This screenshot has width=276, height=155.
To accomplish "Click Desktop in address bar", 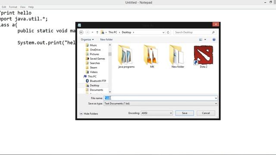I will (126, 32).
